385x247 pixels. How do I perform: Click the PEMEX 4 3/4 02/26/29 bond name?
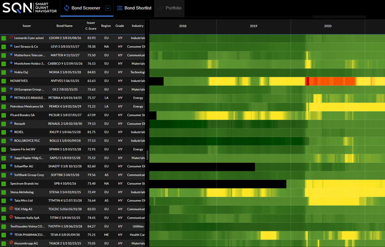(x=64, y=107)
